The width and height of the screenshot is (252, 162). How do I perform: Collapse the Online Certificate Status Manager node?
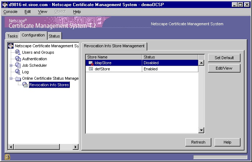[x=11, y=78]
